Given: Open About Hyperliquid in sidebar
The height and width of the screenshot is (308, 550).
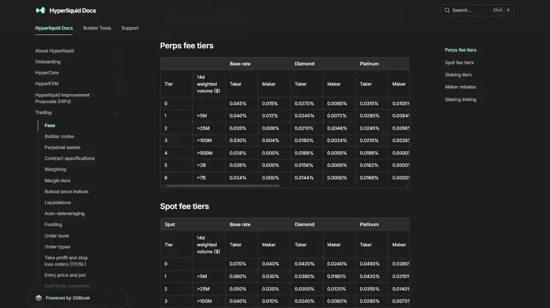Looking at the screenshot, I should click(x=54, y=51).
